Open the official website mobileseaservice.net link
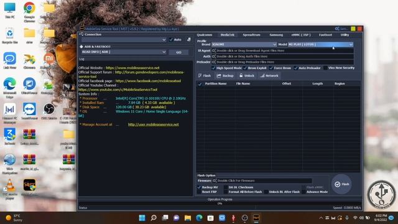Image resolution: width=398 pixels, height=224 pixels. pyautogui.click(x=132, y=68)
